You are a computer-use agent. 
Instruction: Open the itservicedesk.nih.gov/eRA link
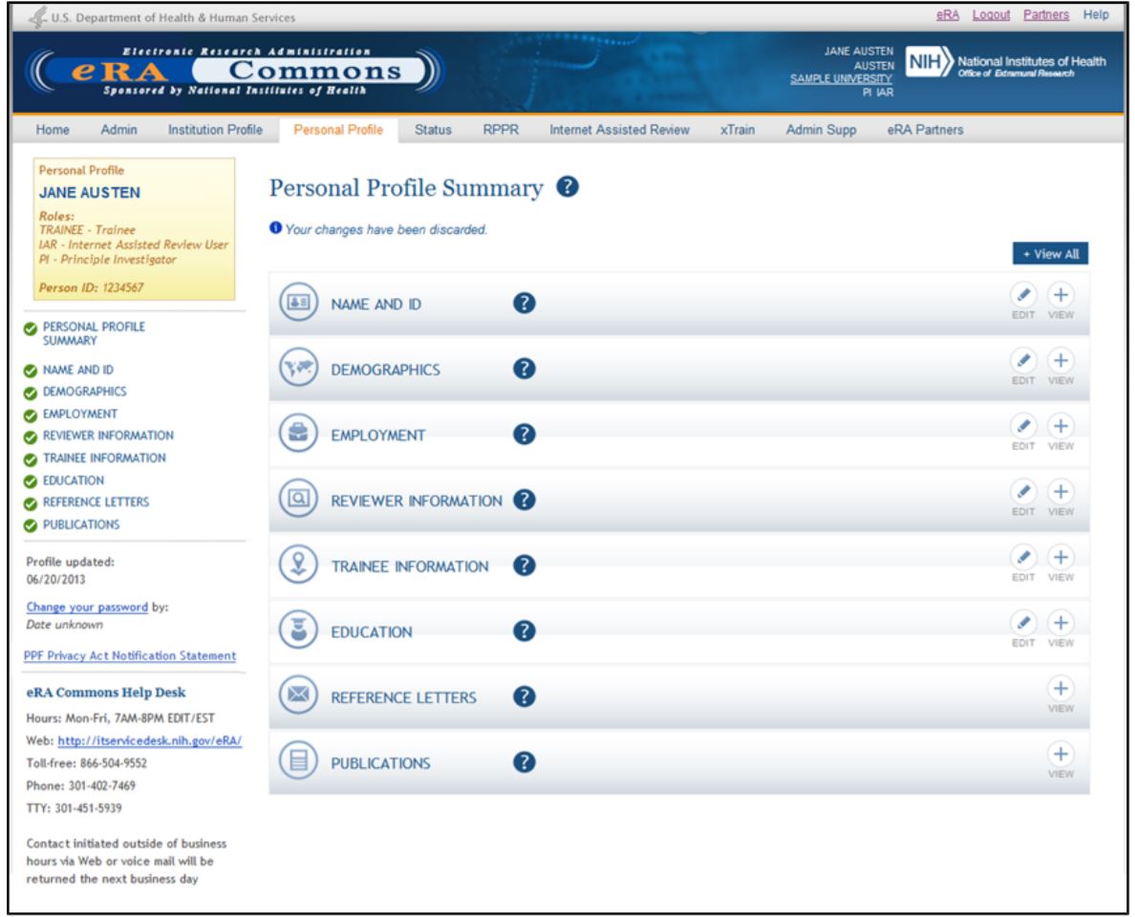150,740
